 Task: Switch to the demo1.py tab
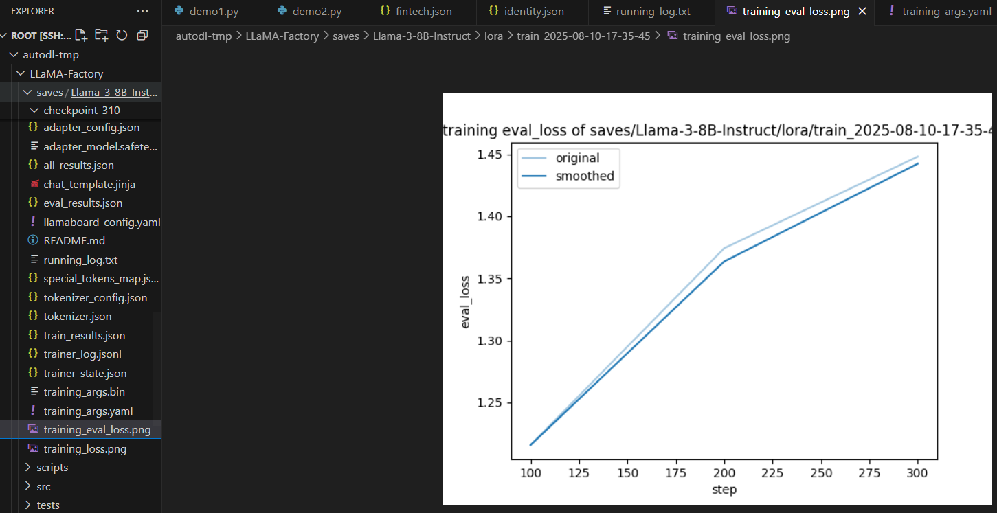click(214, 11)
